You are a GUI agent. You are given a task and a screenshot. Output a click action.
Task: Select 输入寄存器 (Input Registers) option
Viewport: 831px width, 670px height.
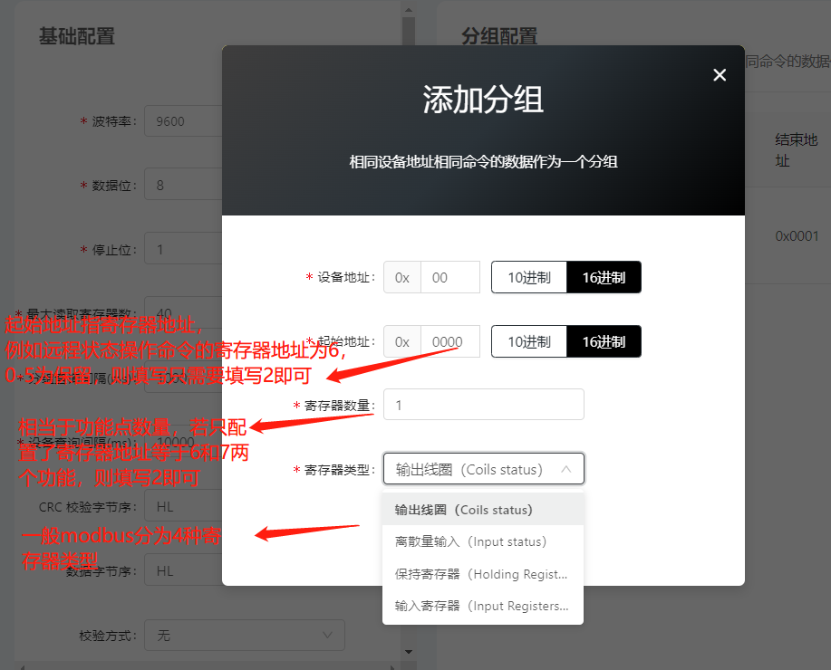(483, 606)
